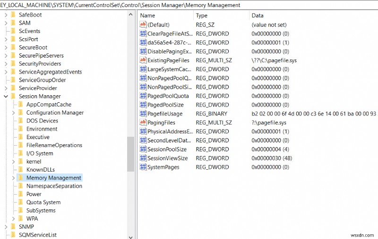Click the PagefileUsage binary icon
The width and height of the screenshot is (378, 239).
click(x=143, y=114)
